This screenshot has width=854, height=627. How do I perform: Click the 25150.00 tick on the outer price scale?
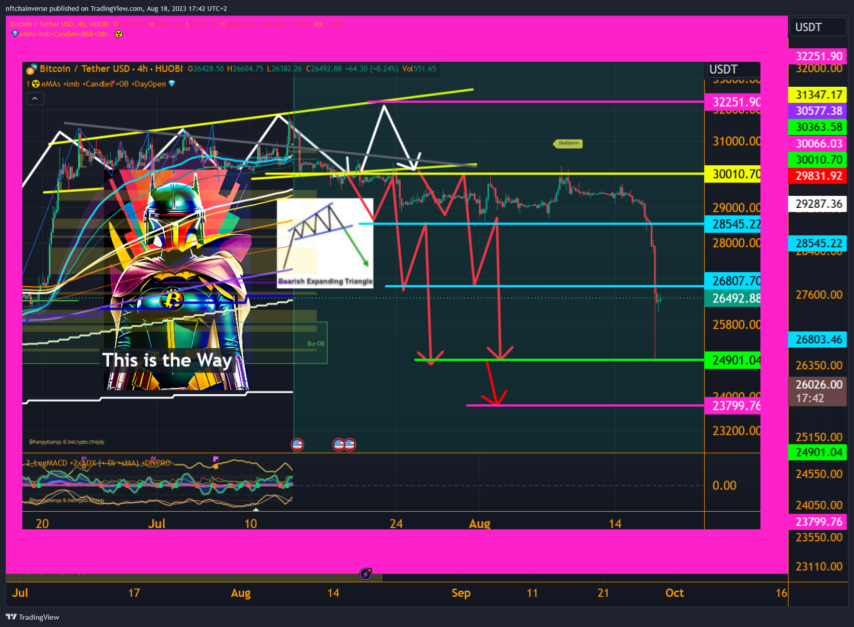(x=819, y=437)
